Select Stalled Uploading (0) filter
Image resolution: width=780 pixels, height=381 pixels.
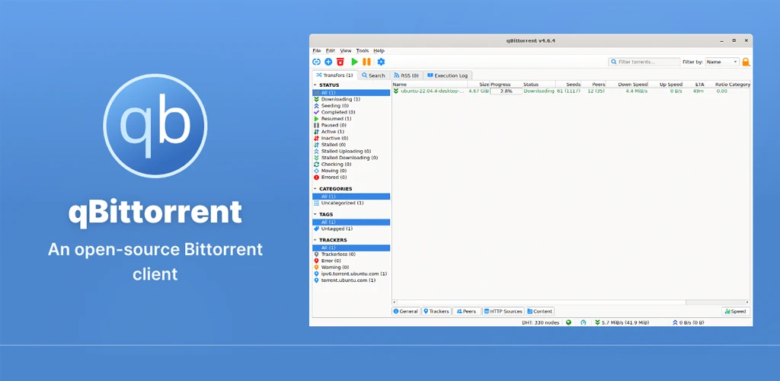click(351, 151)
